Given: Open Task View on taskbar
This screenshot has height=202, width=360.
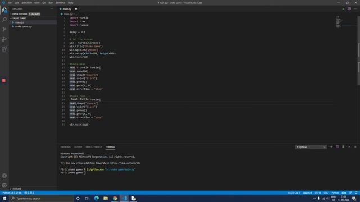Looking at the screenshot, I should coord(87,198).
